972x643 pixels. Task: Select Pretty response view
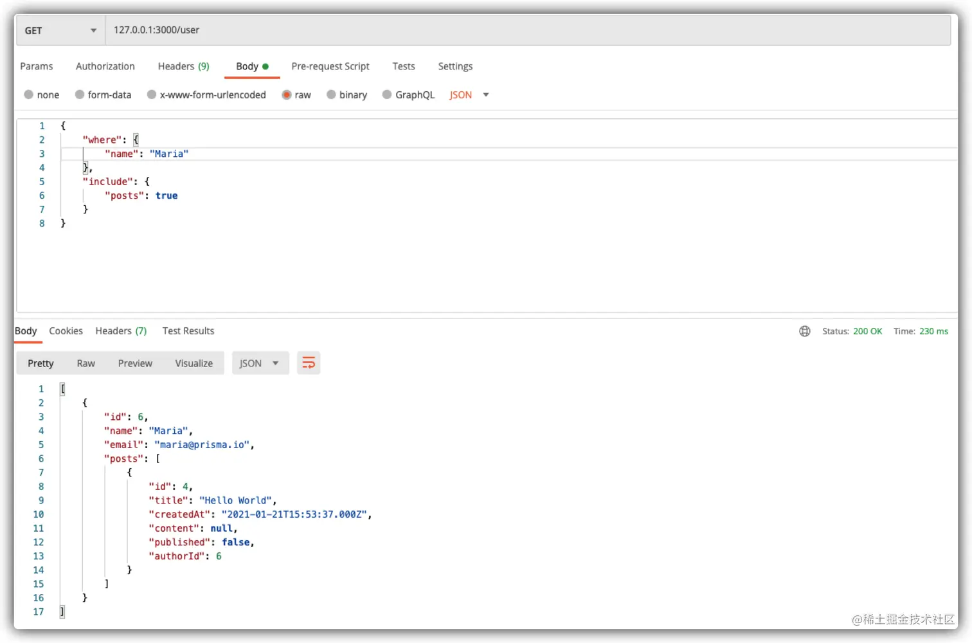pyautogui.click(x=40, y=363)
